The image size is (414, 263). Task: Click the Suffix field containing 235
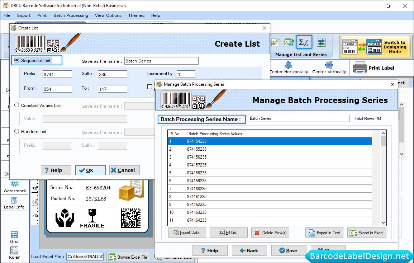pyautogui.click(x=113, y=74)
